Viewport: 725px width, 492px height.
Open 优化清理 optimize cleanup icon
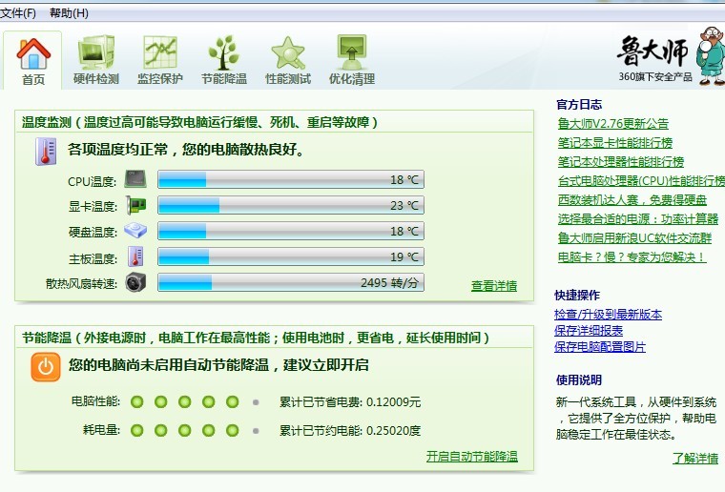click(x=351, y=53)
